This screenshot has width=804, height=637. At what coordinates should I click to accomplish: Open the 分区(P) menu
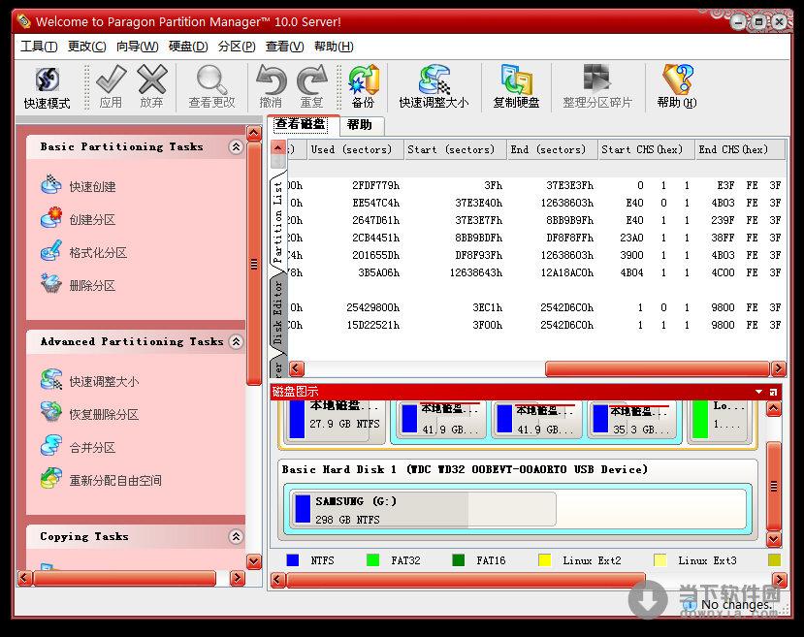237,47
